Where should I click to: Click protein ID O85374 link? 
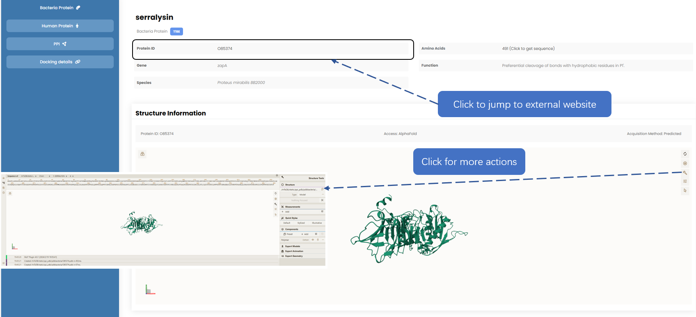click(225, 49)
